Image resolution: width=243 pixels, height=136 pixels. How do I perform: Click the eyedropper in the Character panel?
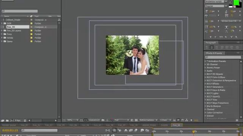click(x=230, y=2)
